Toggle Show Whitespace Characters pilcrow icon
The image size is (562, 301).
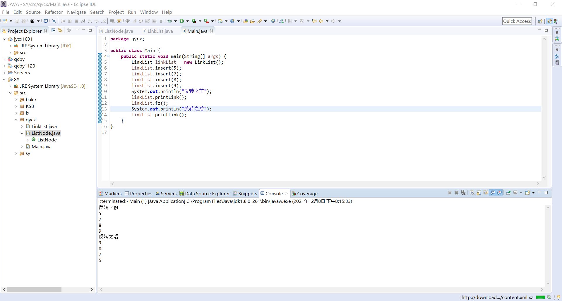(x=161, y=21)
